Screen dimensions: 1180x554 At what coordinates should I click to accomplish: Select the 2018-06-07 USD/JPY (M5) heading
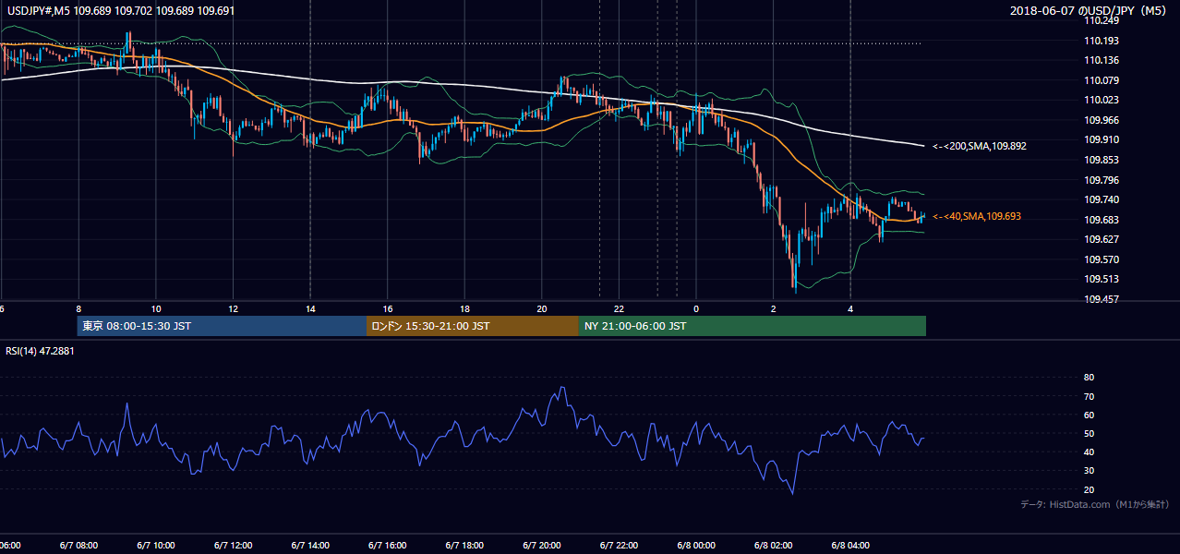click(1090, 11)
